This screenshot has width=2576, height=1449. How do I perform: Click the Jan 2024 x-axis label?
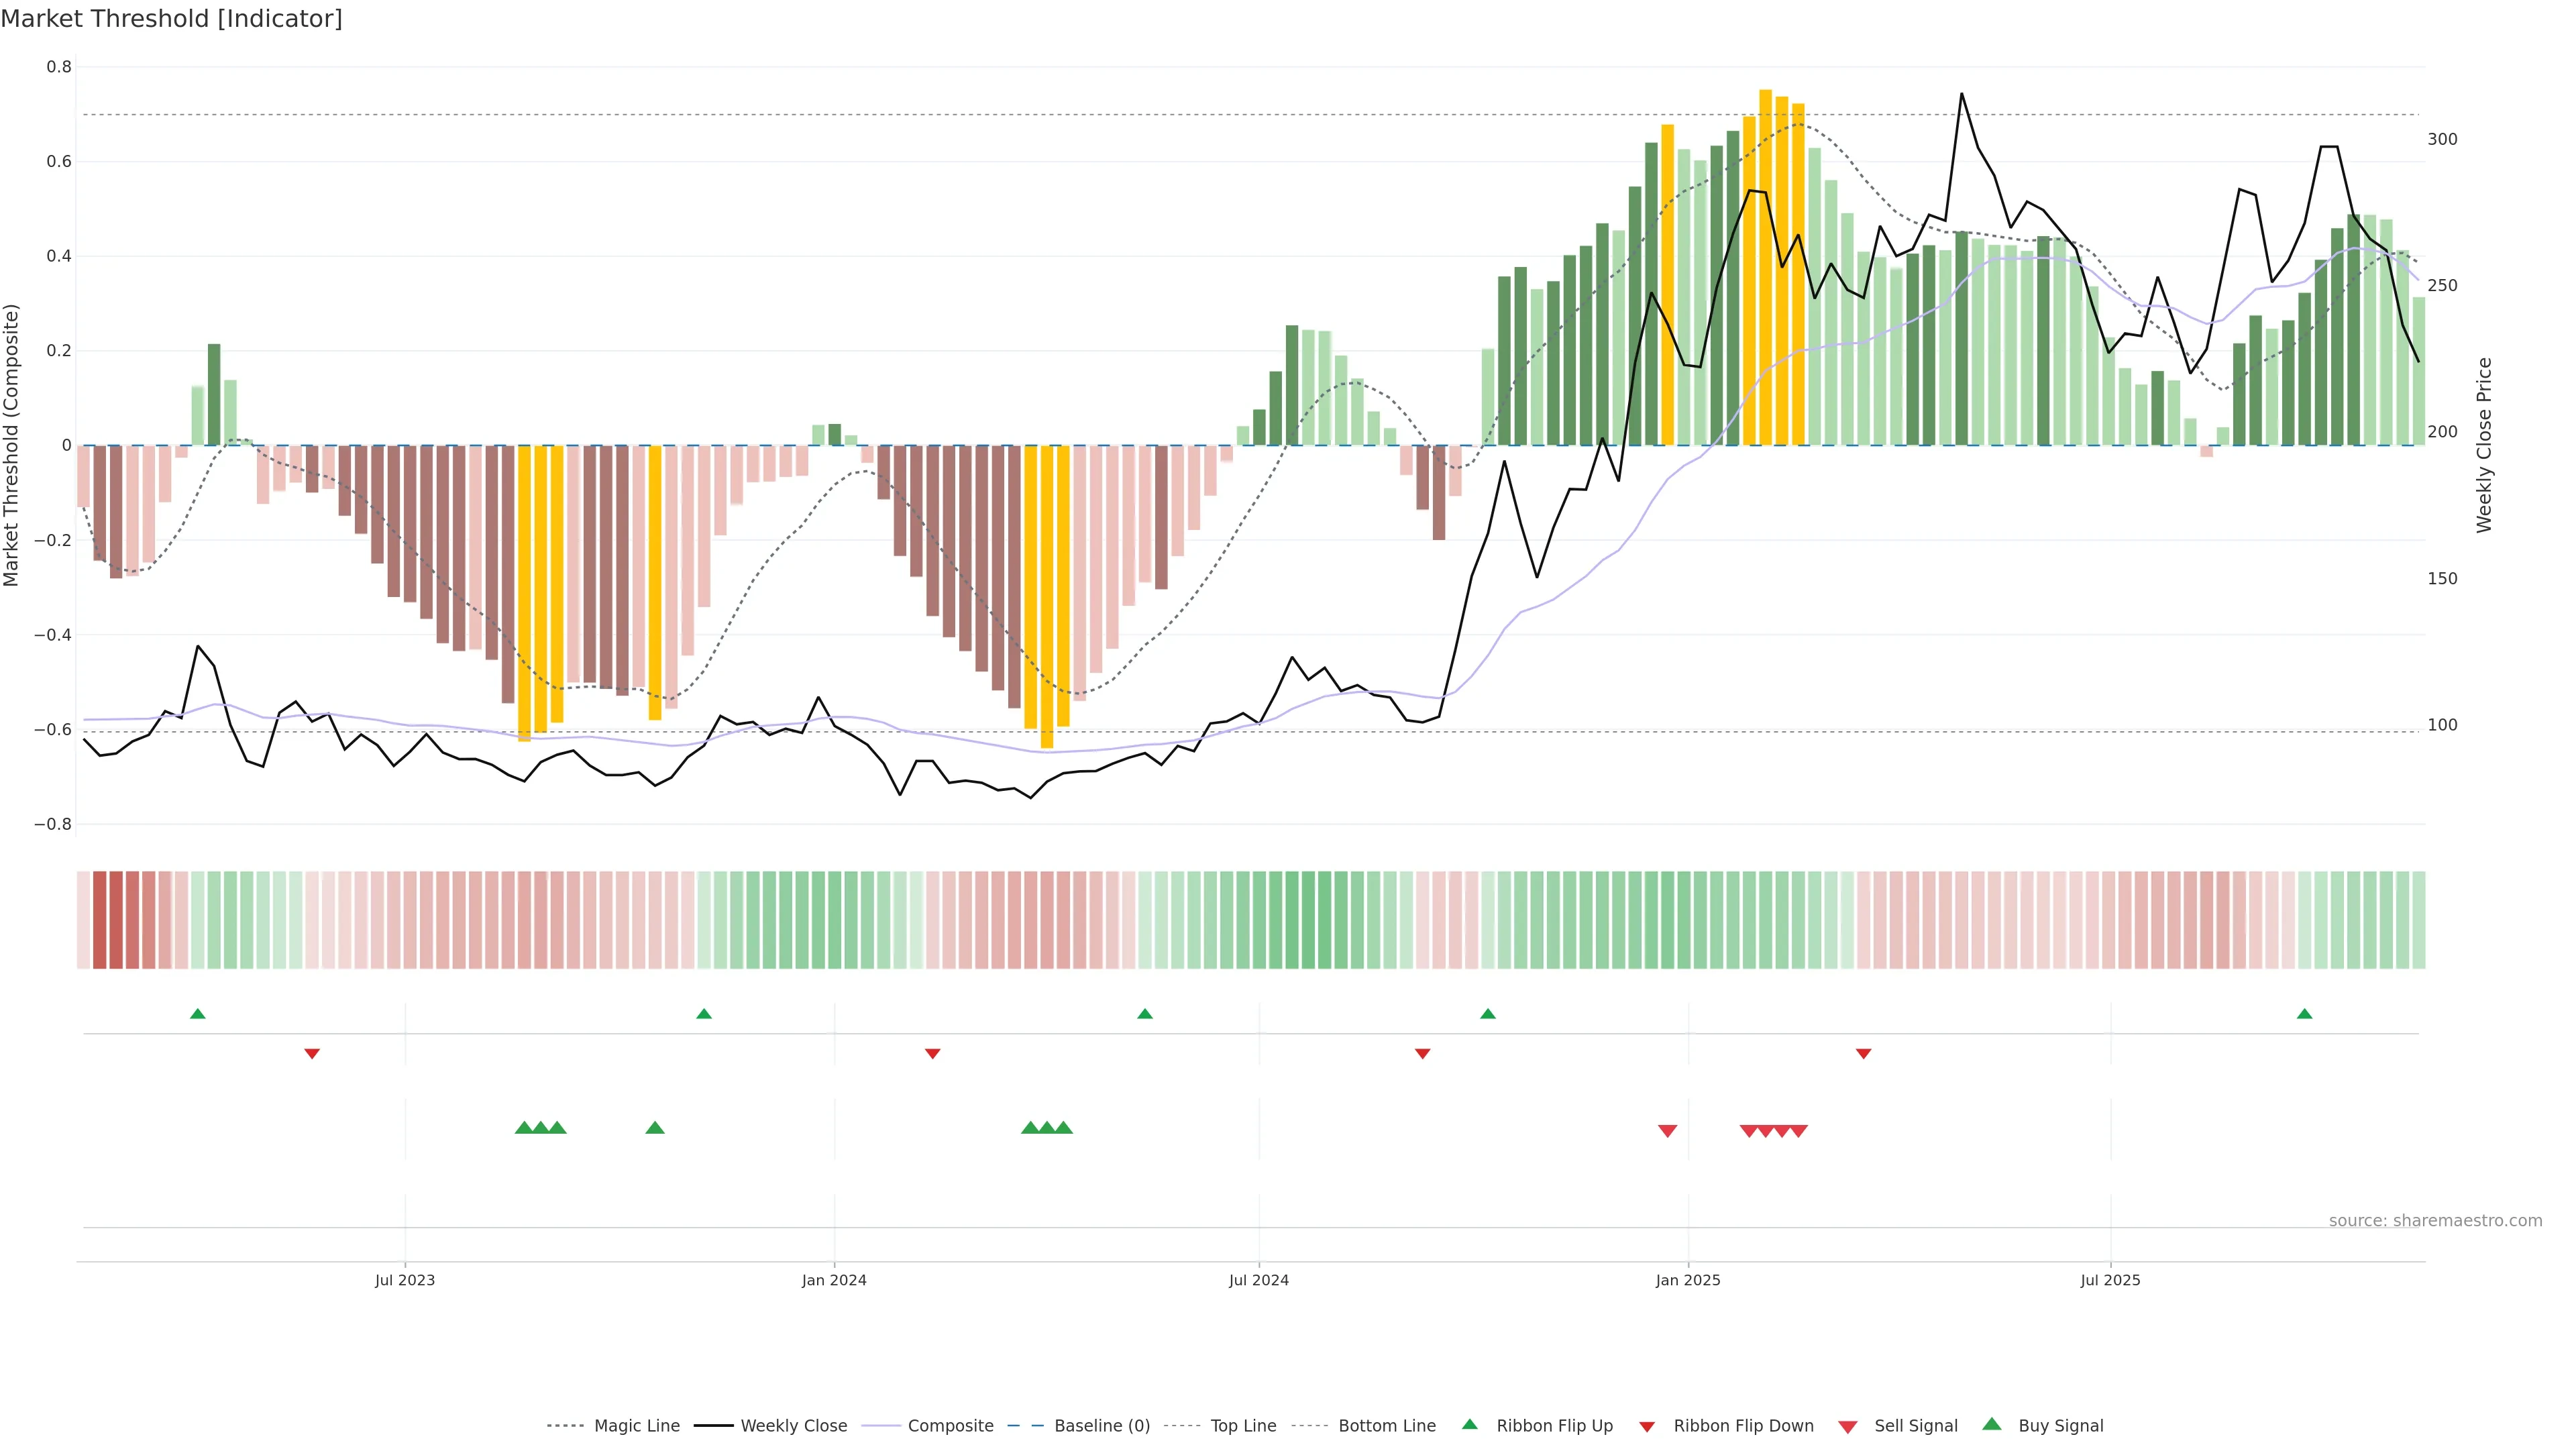point(834,1280)
